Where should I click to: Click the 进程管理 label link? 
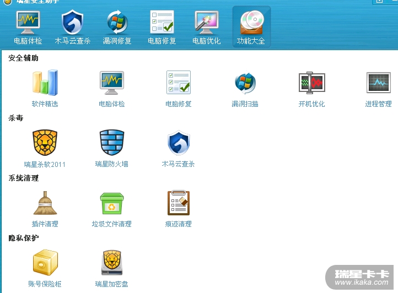[379, 104]
